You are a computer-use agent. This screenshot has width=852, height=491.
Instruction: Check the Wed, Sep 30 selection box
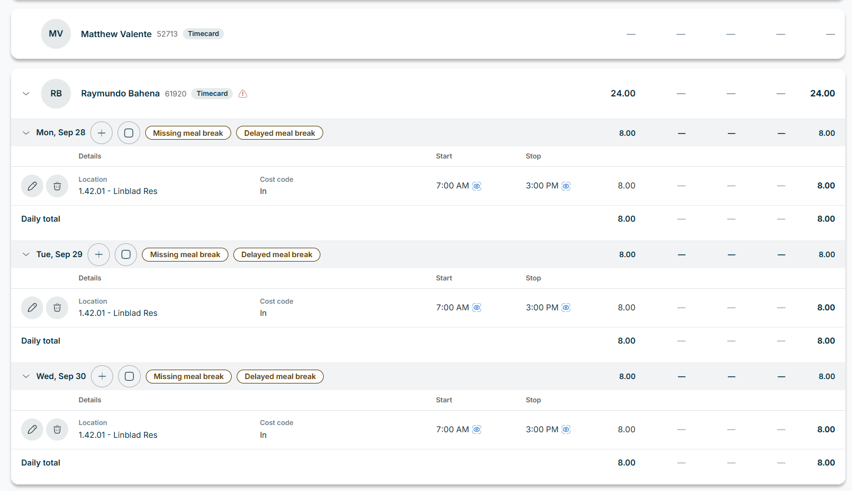[129, 376]
